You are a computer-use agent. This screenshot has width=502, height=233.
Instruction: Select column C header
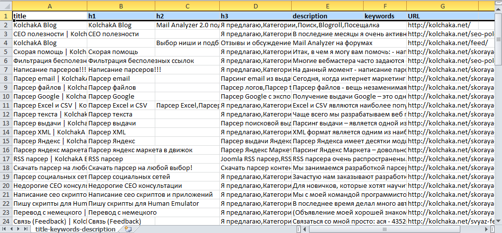pyautogui.click(x=188, y=5)
